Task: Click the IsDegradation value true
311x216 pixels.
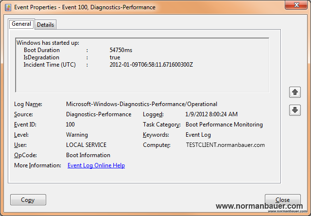Action: [x=115, y=57]
